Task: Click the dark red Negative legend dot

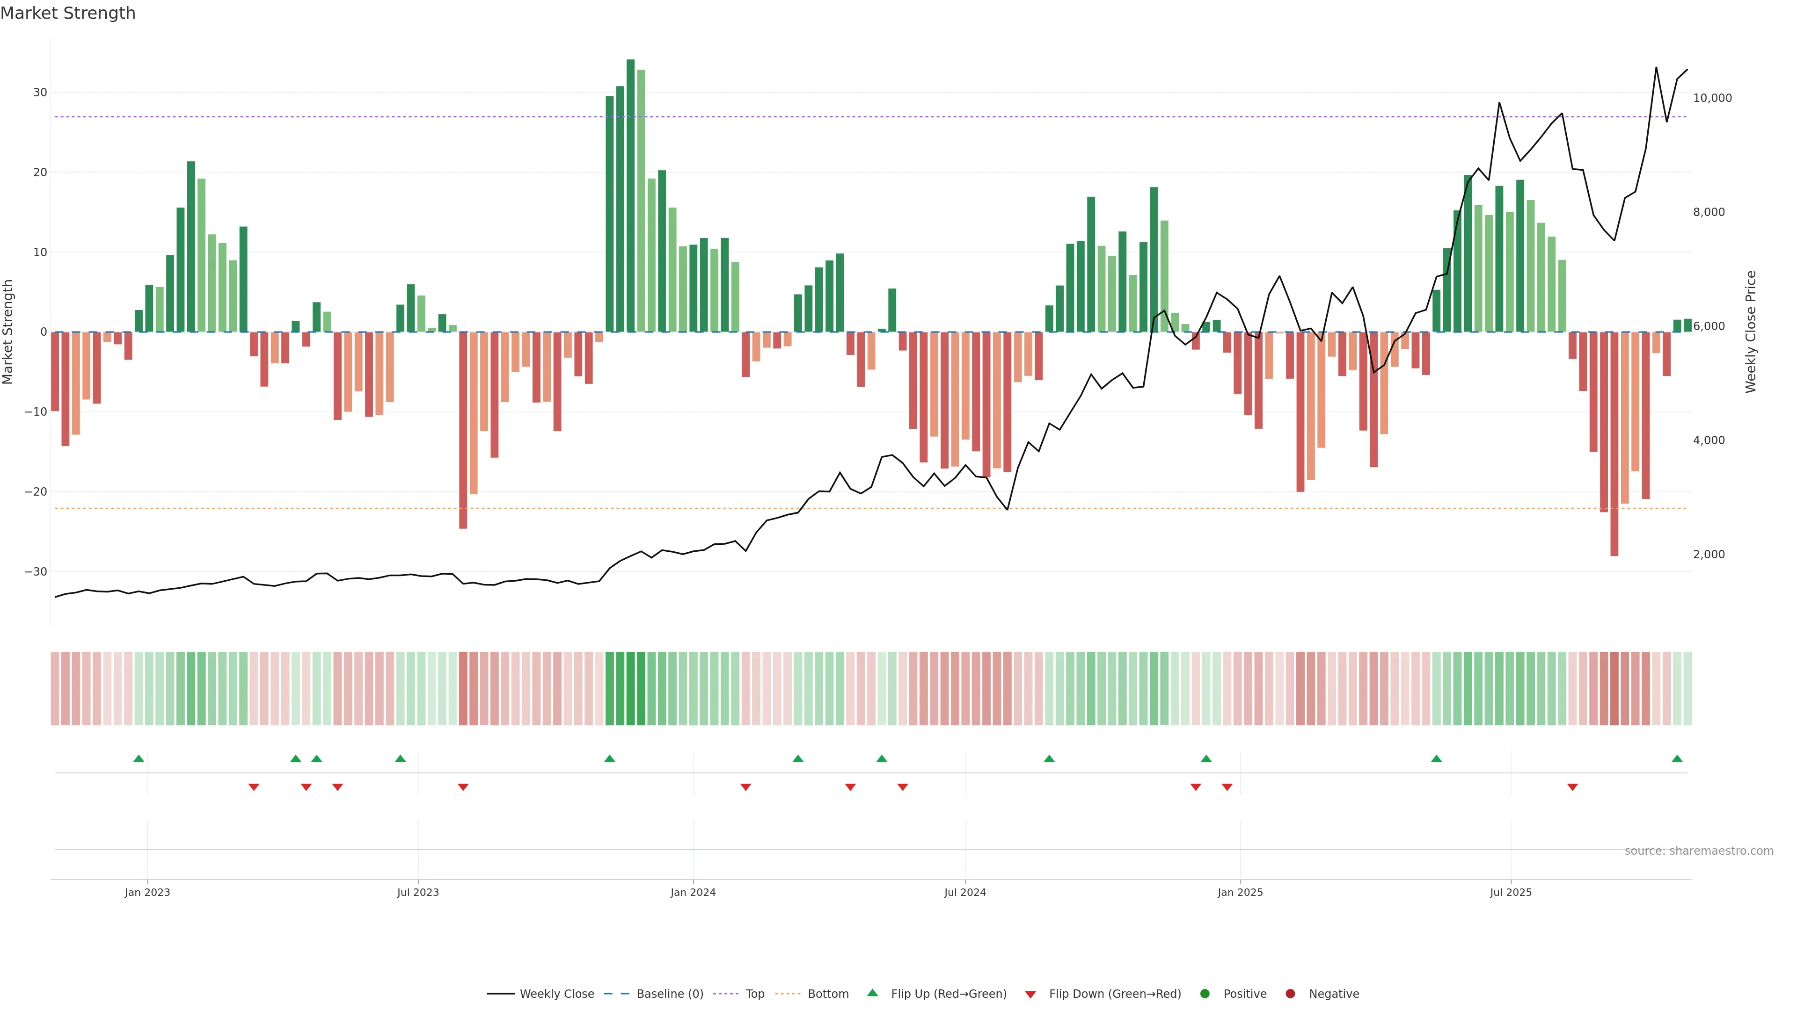Action: [x=1290, y=994]
